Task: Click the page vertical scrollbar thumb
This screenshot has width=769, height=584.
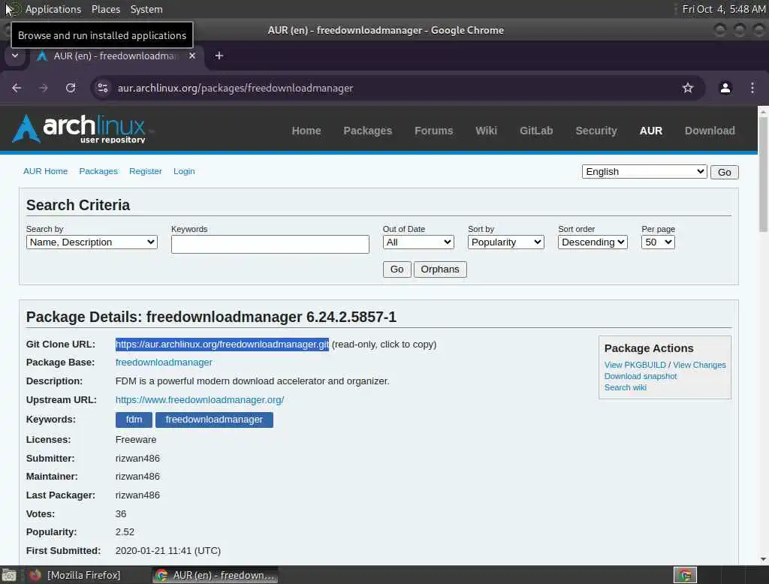Action: pos(763,176)
